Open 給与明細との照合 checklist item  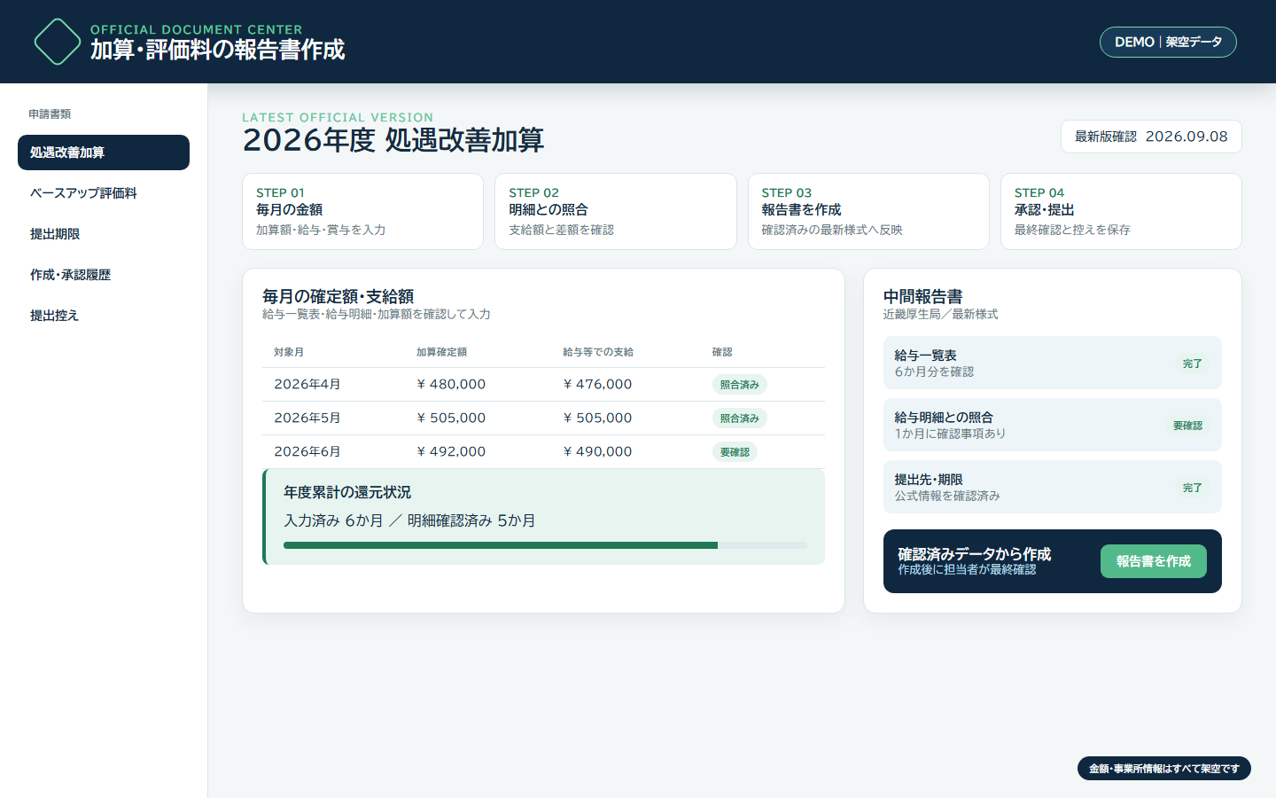click(1053, 425)
